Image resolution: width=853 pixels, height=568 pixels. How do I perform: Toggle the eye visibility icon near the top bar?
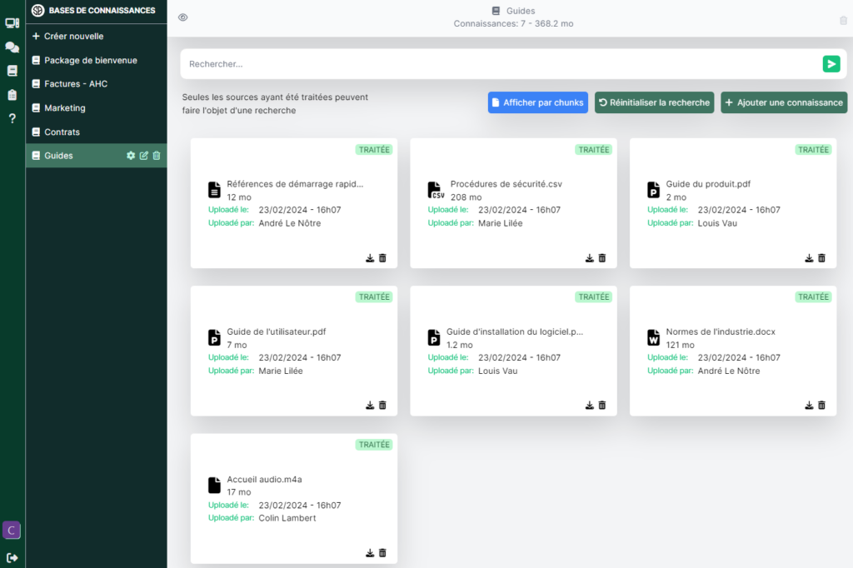click(182, 17)
